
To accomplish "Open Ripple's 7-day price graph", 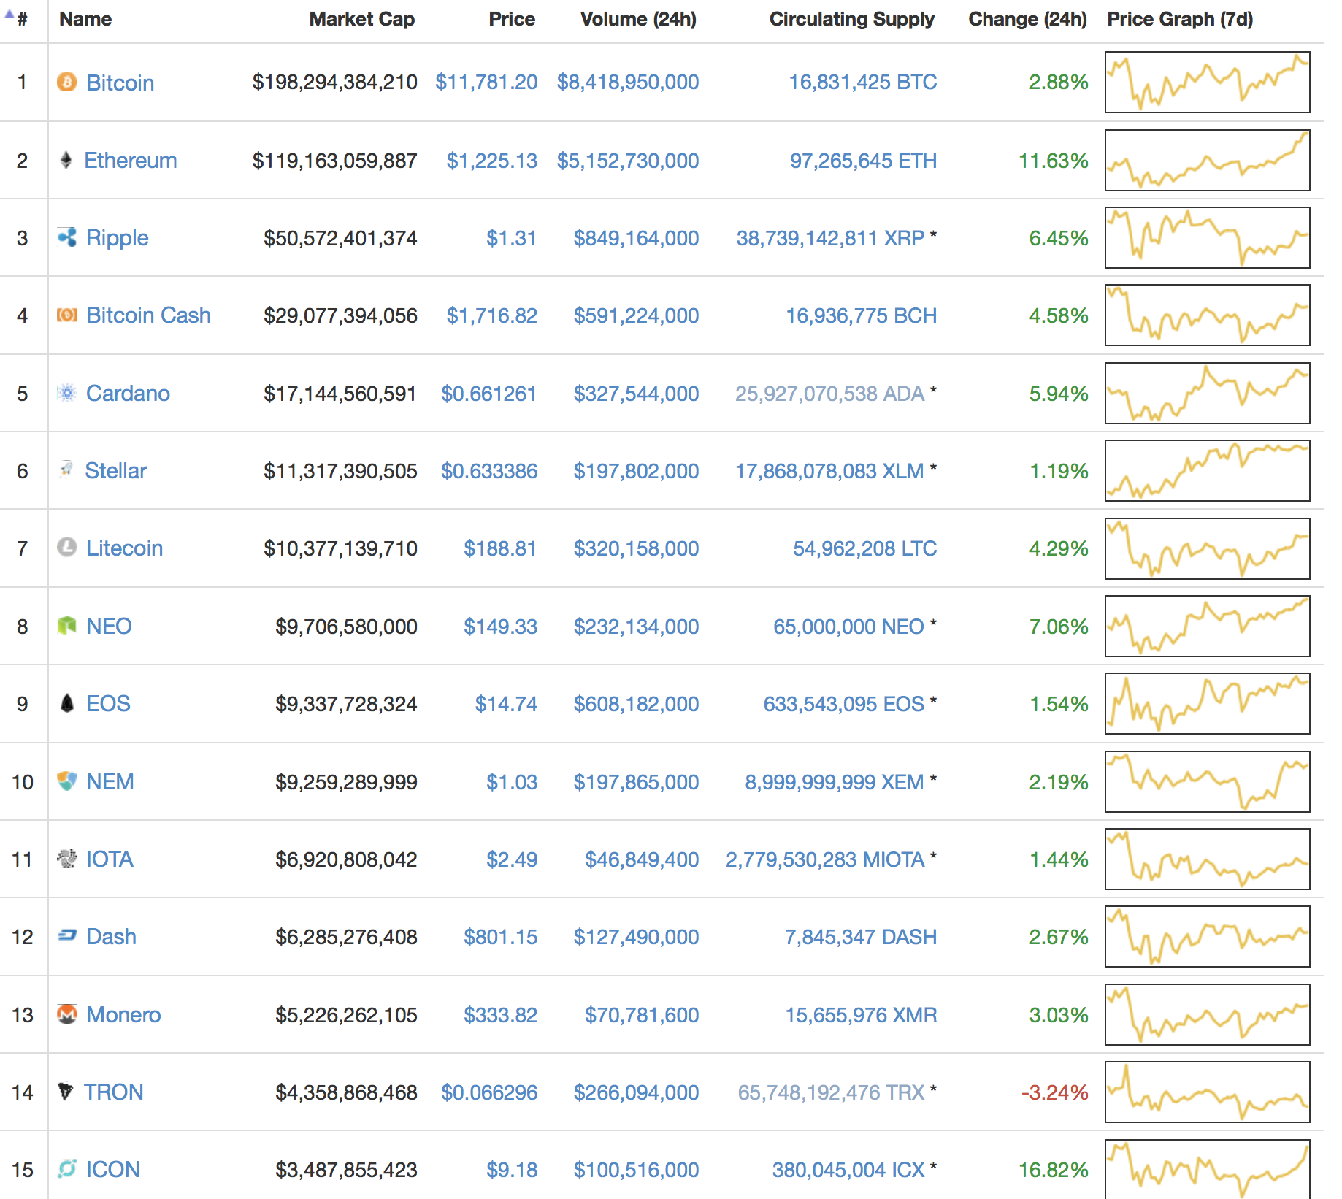I will pyautogui.click(x=1207, y=237).
